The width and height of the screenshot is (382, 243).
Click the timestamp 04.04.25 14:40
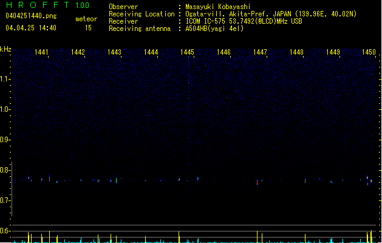pyautogui.click(x=31, y=28)
